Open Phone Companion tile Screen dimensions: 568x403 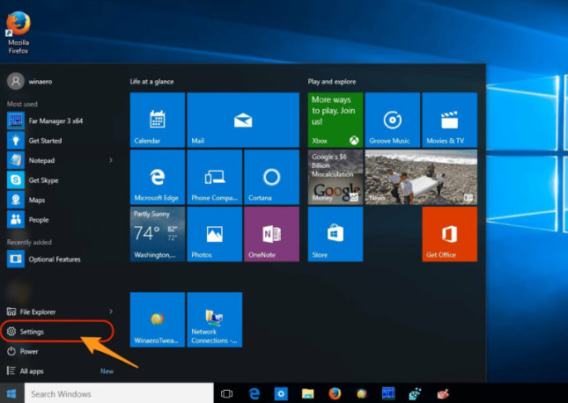pos(215,177)
